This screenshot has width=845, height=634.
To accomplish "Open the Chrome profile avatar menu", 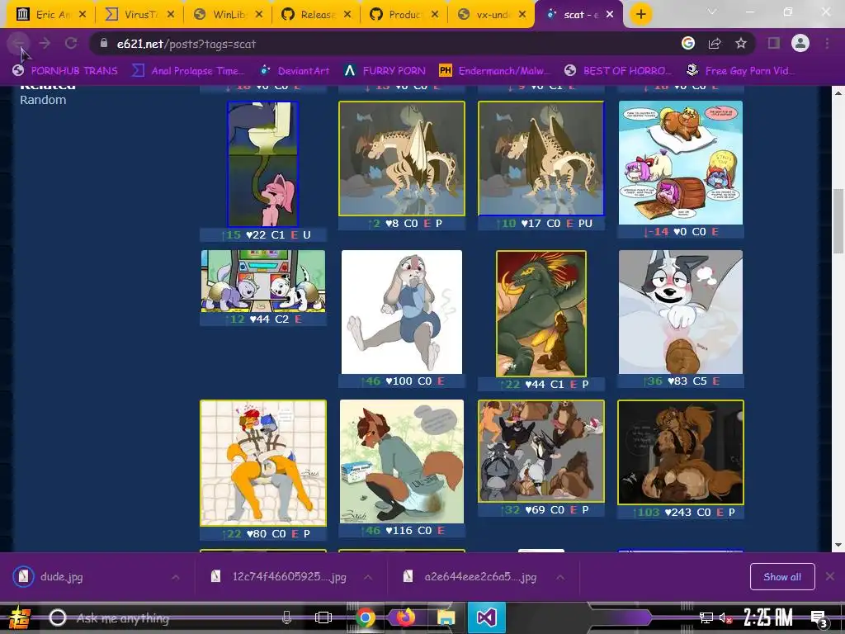I will [800, 44].
